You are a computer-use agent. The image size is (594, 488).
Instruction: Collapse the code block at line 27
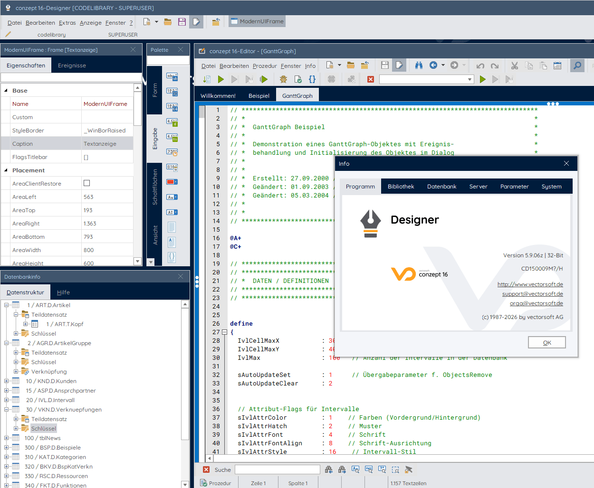[225, 332]
